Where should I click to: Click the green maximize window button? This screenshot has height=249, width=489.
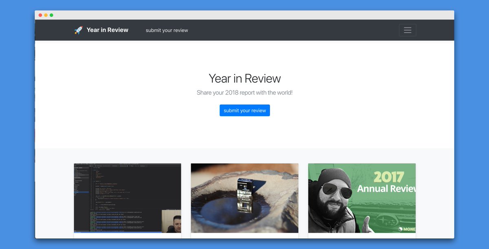tap(51, 15)
